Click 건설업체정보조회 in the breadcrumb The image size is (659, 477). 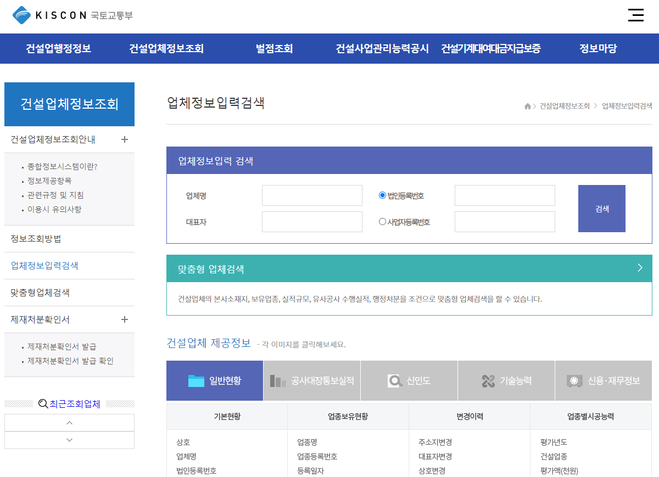(565, 106)
